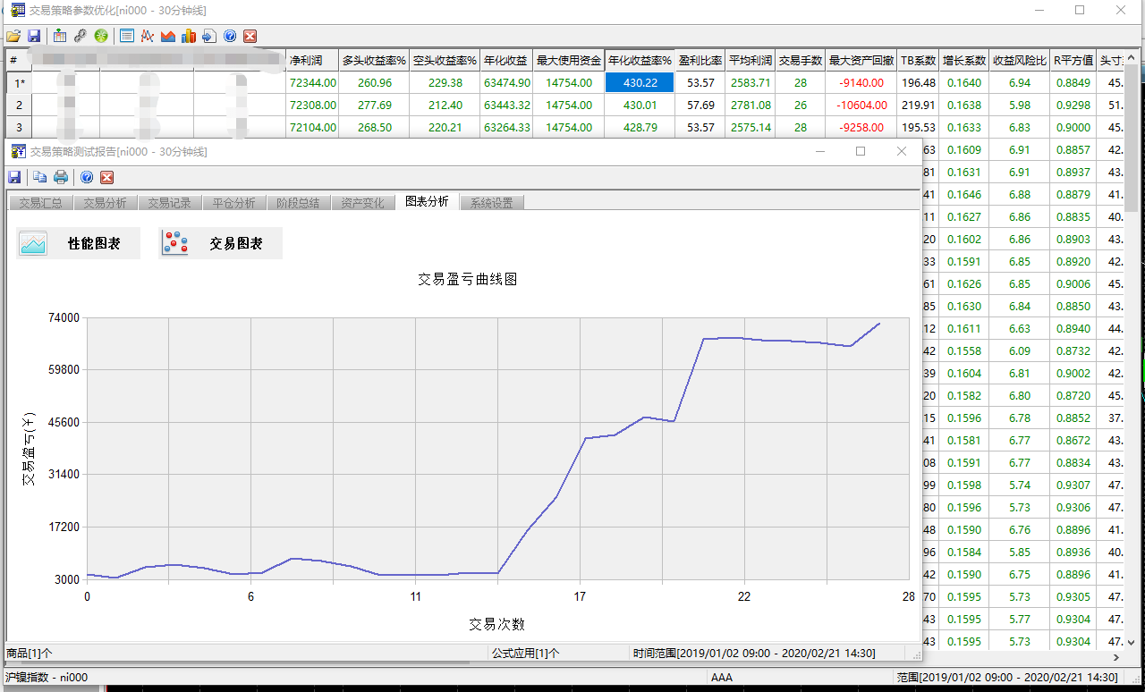Image resolution: width=1145 pixels, height=692 pixels.
Task: Go to the 系统设置 tab
Action: [x=491, y=203]
